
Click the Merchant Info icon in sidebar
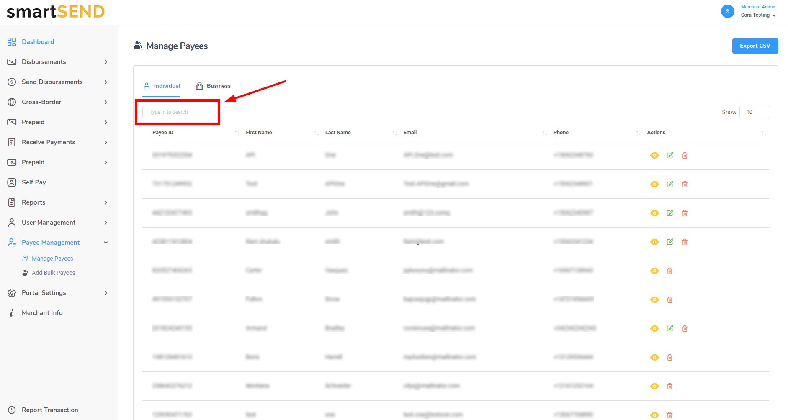tap(12, 313)
